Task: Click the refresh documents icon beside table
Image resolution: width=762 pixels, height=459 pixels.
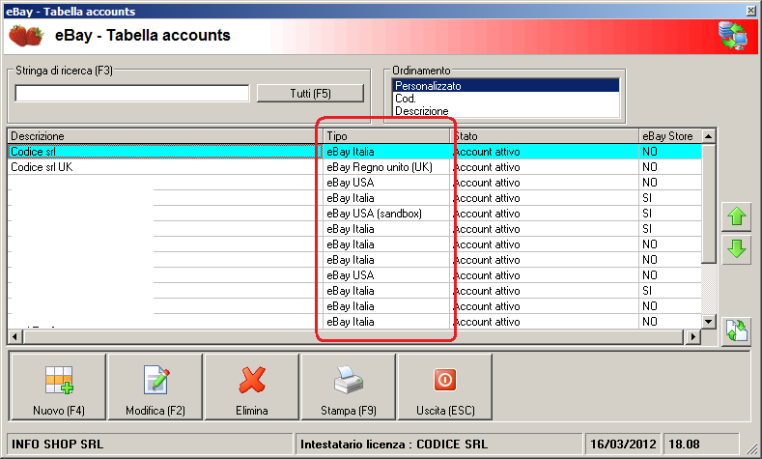Action: point(737,331)
